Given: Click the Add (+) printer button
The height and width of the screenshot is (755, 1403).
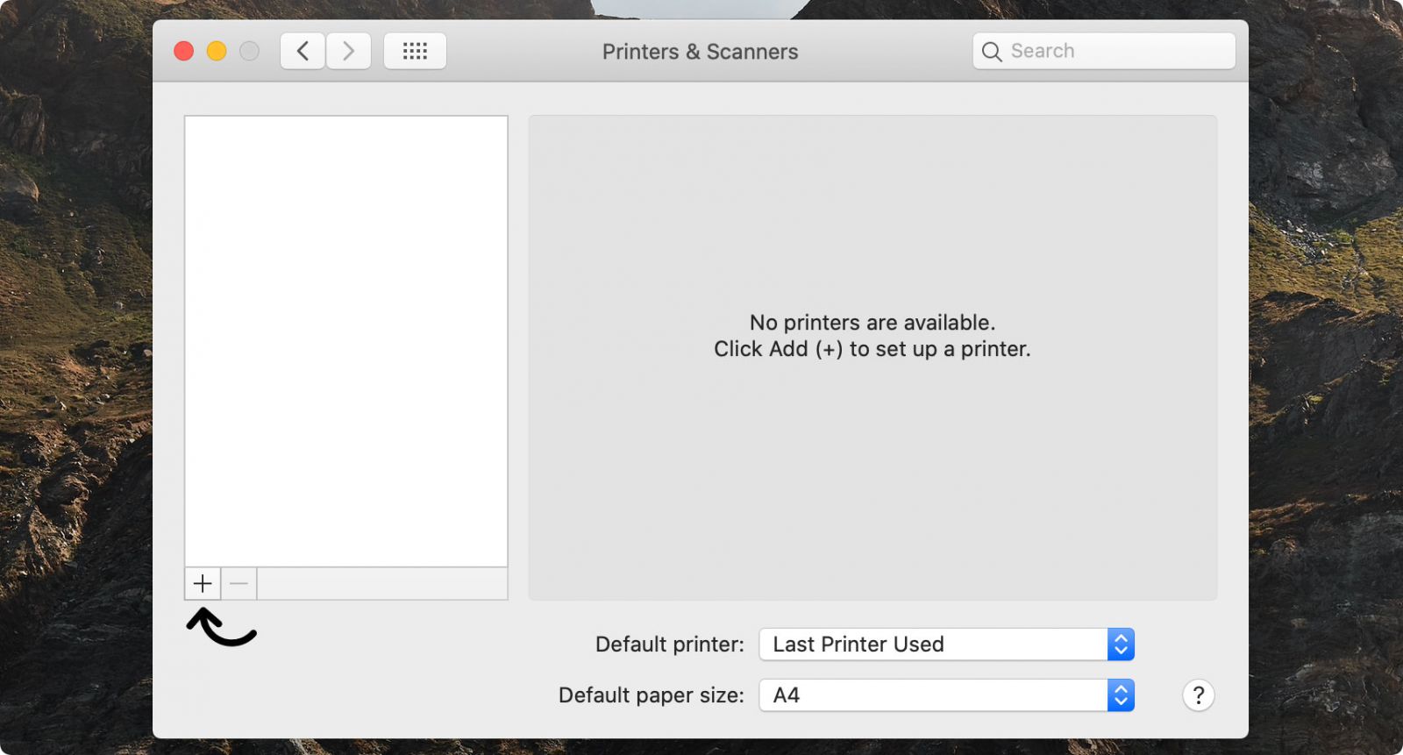Looking at the screenshot, I should 203,583.
